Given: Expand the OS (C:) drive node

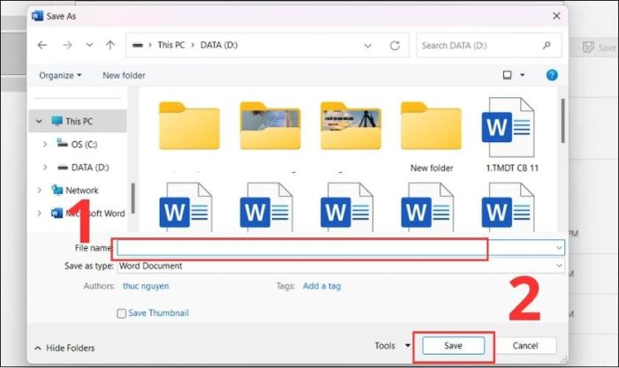Looking at the screenshot, I should [45, 144].
